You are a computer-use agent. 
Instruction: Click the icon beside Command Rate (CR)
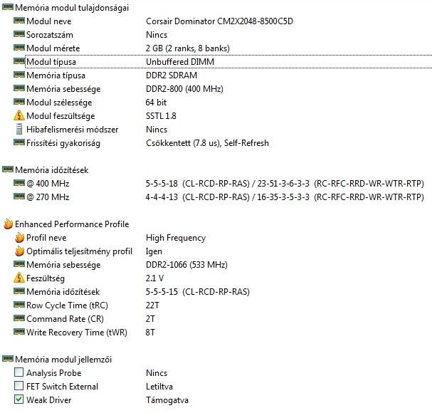pyautogui.click(x=19, y=318)
